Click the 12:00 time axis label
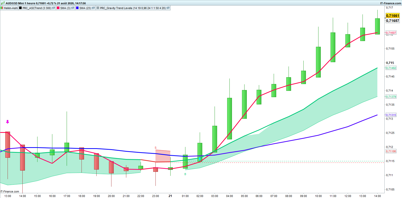Image resolution: width=402 pixels, height=198 pixels. point(348,196)
